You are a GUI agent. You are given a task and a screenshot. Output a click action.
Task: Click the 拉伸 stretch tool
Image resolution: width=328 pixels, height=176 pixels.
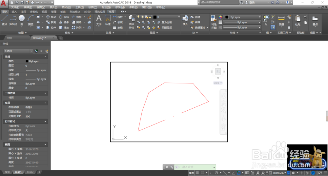pos(51,28)
